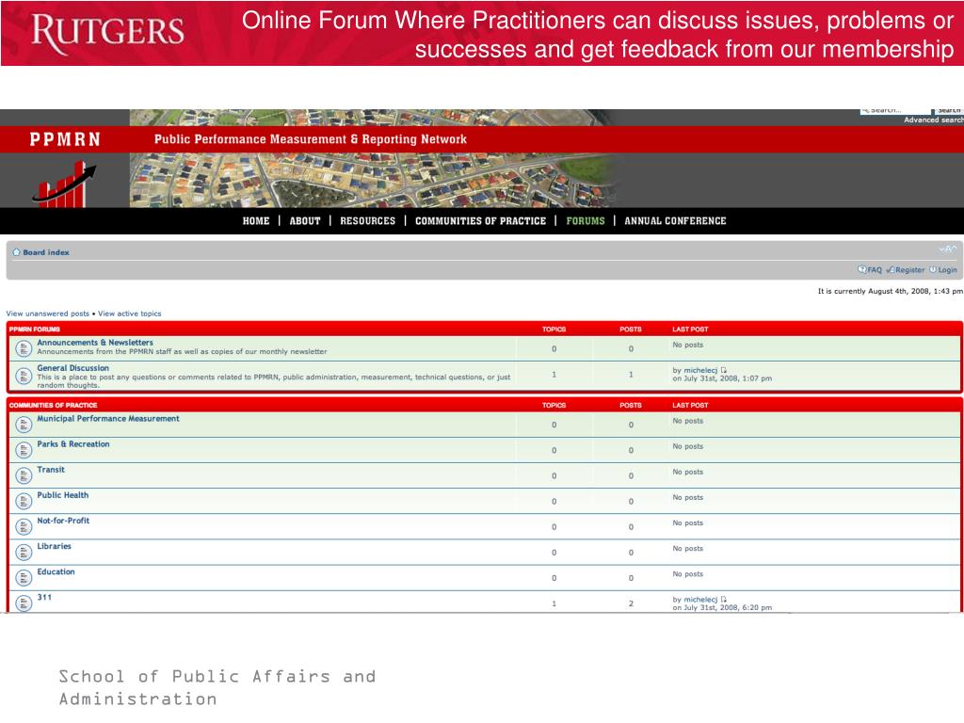Open the FAQ link

coord(875,270)
